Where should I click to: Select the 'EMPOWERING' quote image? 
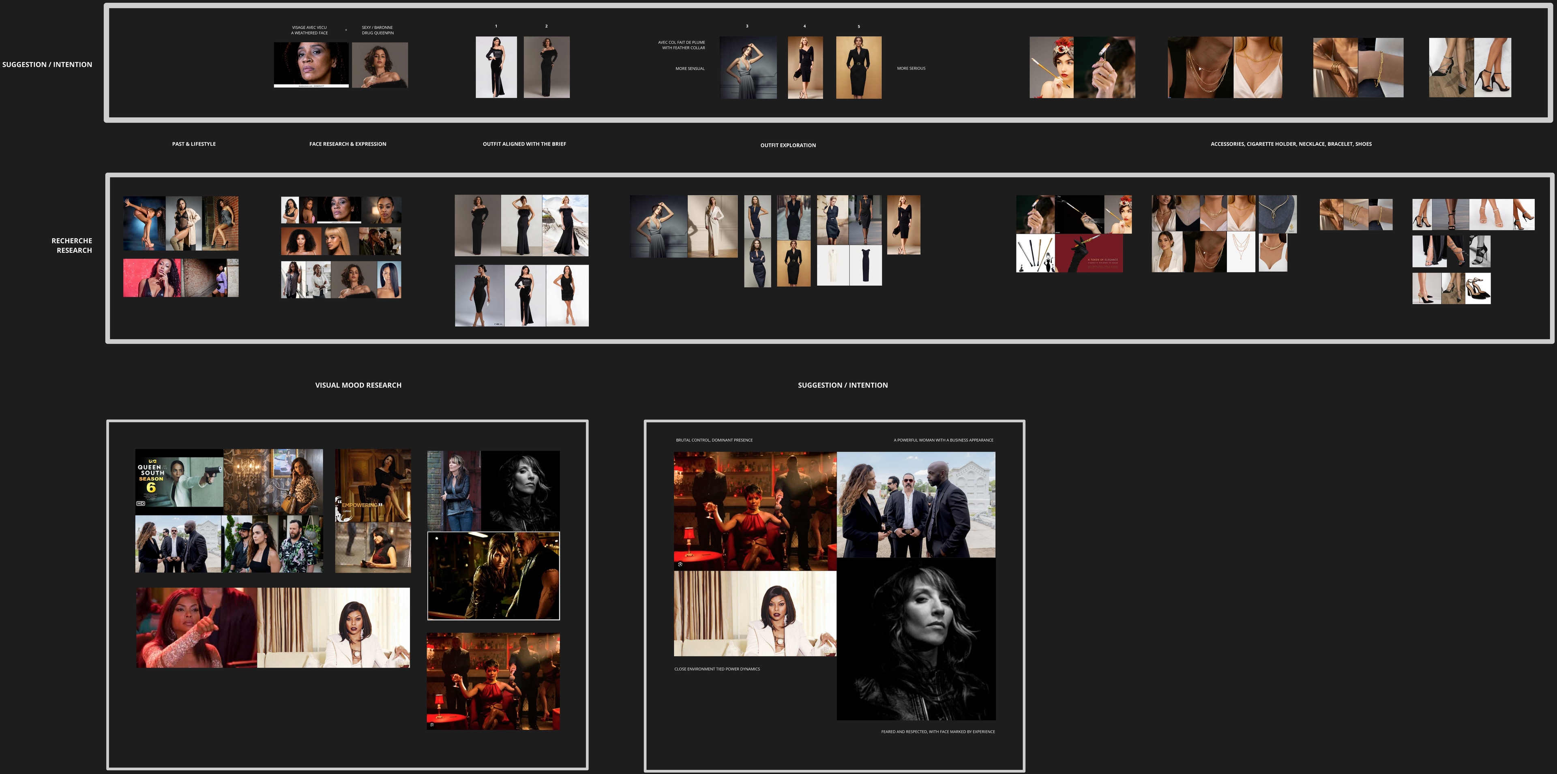(x=373, y=485)
